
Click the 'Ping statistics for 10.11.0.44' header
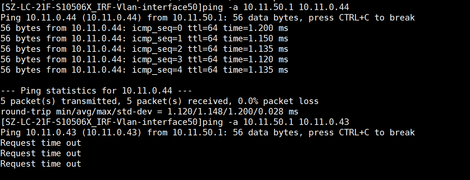coord(96,91)
